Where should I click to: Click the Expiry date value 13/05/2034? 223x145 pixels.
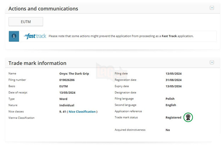[x=173, y=86]
